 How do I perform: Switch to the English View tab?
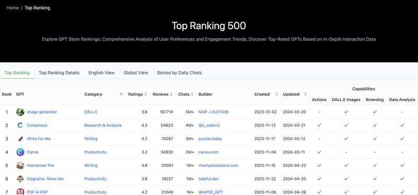tap(101, 73)
